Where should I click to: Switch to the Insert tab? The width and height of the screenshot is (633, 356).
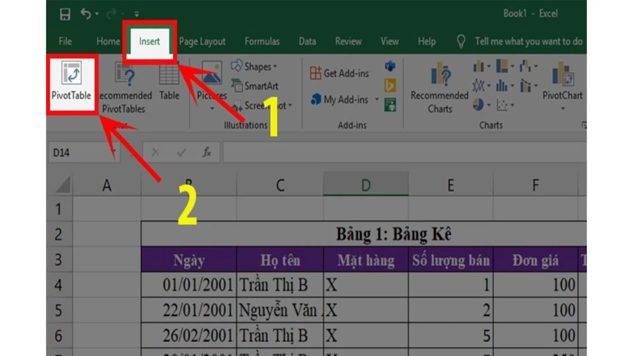[x=149, y=42]
